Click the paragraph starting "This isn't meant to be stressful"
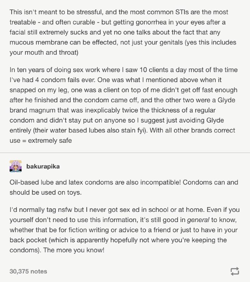The height and width of the screenshot is (282, 250). click(123, 32)
